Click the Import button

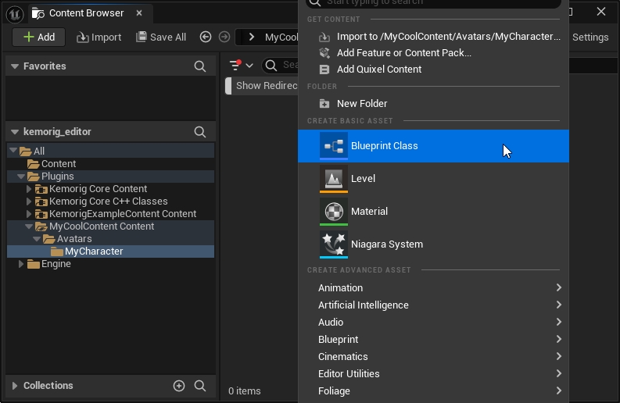point(99,37)
